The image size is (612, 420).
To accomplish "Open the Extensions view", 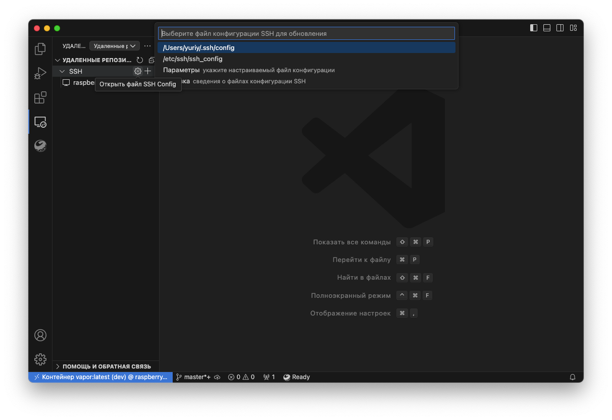I will 40,97.
